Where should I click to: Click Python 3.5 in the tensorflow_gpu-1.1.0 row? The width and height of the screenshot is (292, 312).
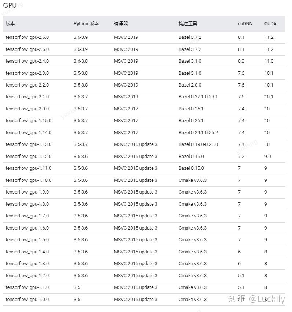click(77, 287)
